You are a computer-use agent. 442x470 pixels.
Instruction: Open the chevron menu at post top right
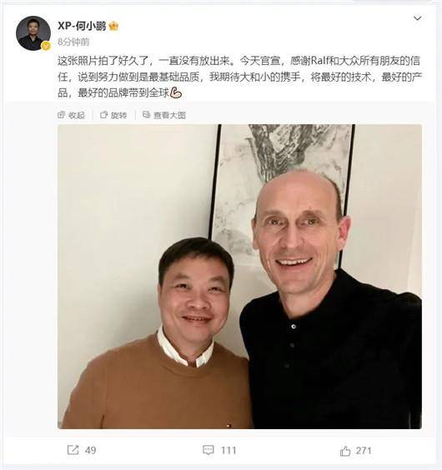pos(417,18)
